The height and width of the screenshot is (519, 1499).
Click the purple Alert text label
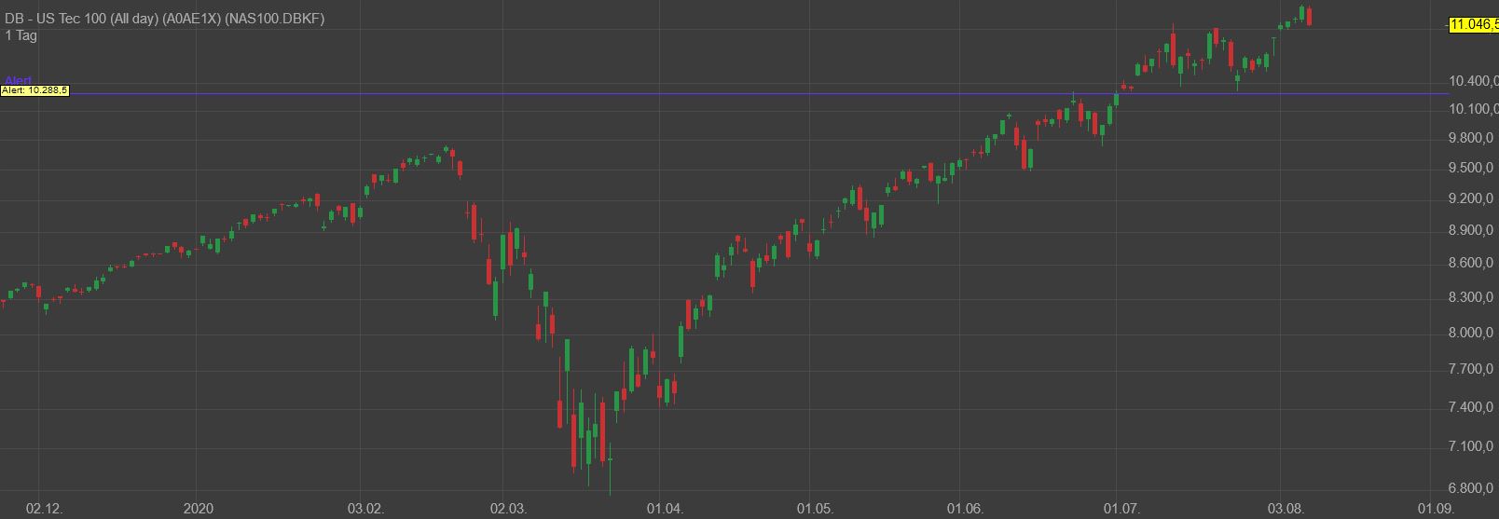(19, 81)
